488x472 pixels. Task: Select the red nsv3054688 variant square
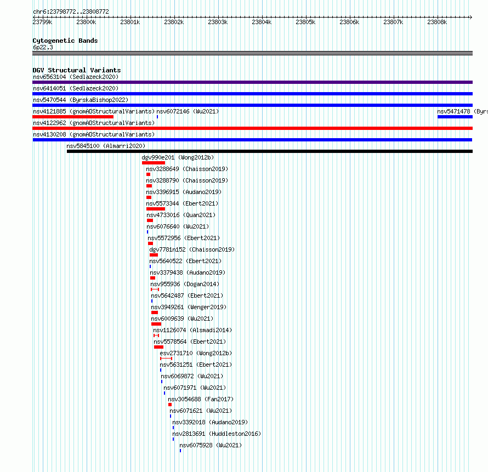(170, 405)
